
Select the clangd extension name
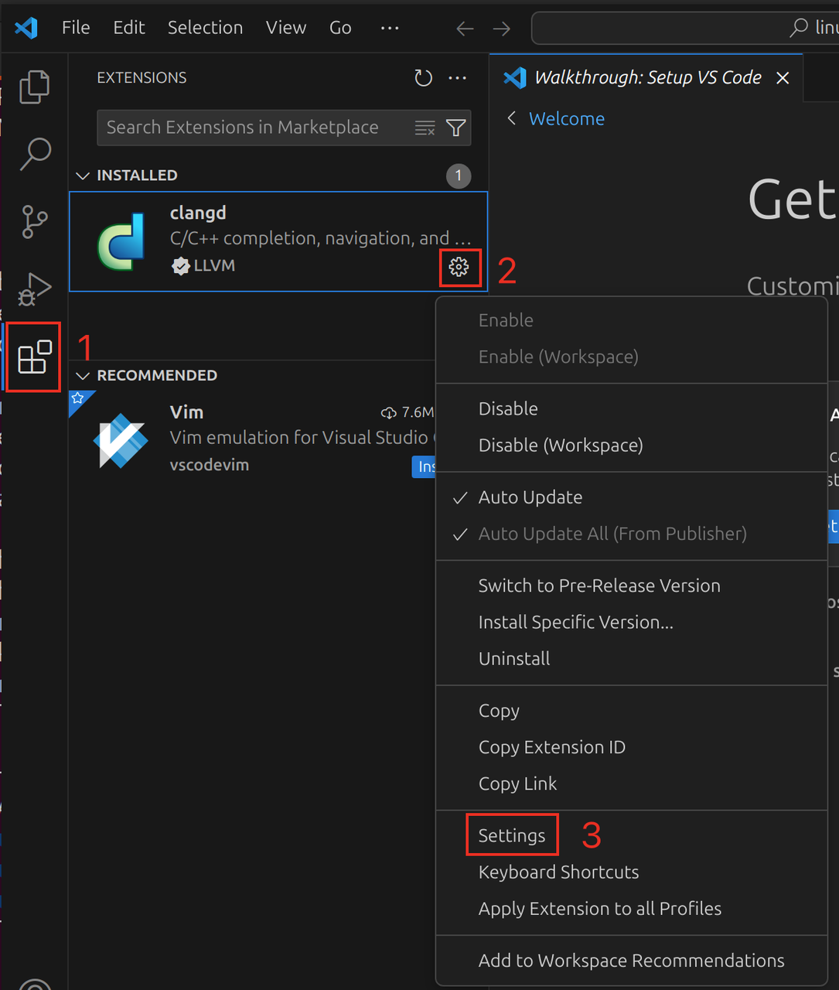pyautogui.click(x=198, y=213)
